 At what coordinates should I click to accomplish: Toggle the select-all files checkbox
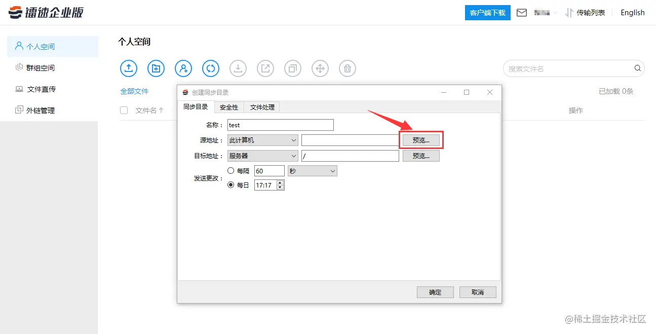click(x=124, y=110)
